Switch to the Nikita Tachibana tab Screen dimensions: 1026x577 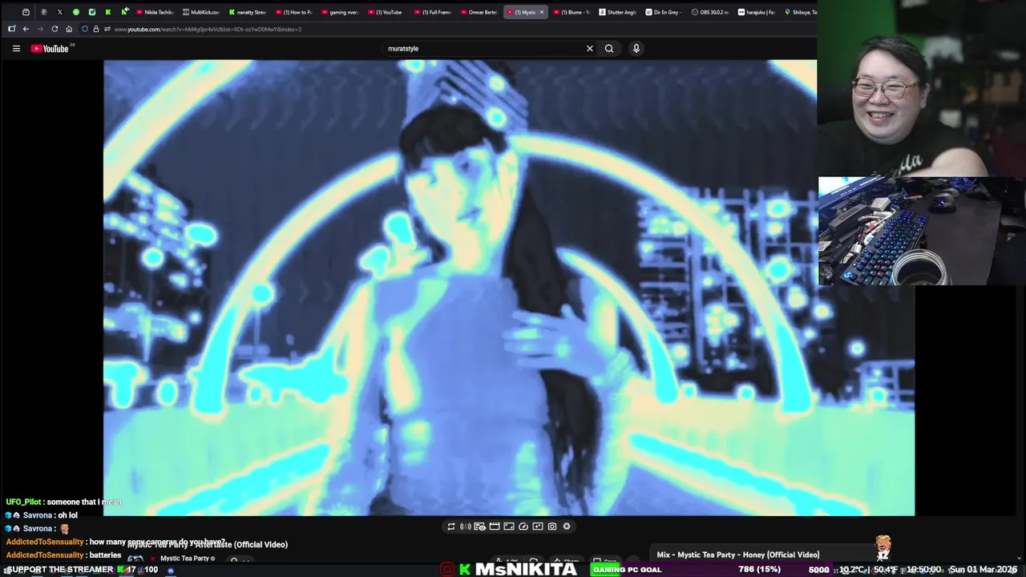click(x=155, y=12)
